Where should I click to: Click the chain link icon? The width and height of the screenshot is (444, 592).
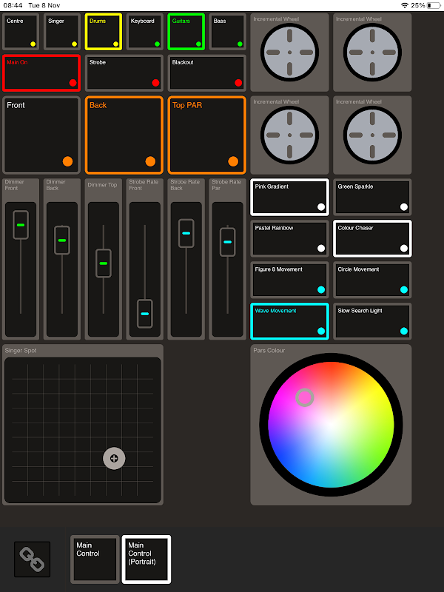32,559
